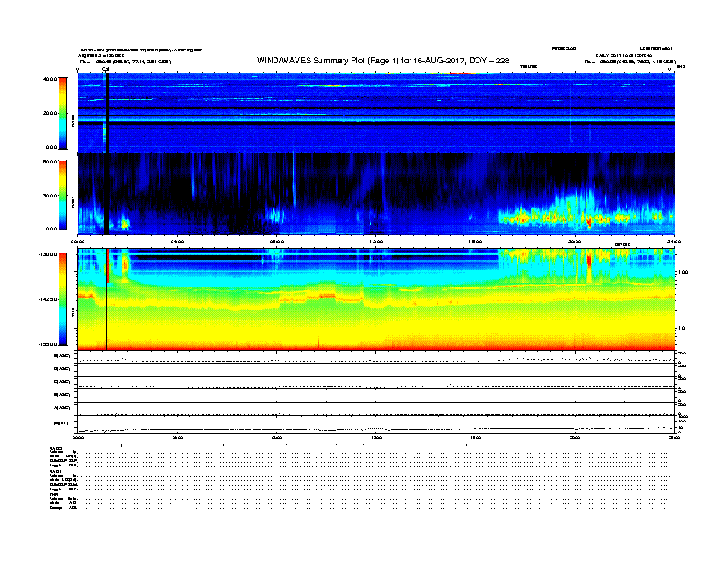
Task: Click the 20:00 tick label under RAD1 panel
Action: tap(575, 242)
